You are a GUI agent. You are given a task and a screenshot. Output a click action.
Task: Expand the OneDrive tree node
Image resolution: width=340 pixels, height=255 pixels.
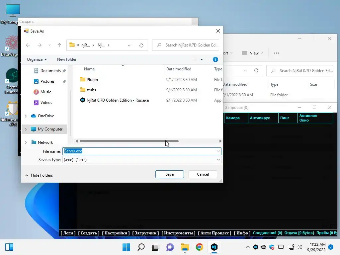[x=26, y=116]
